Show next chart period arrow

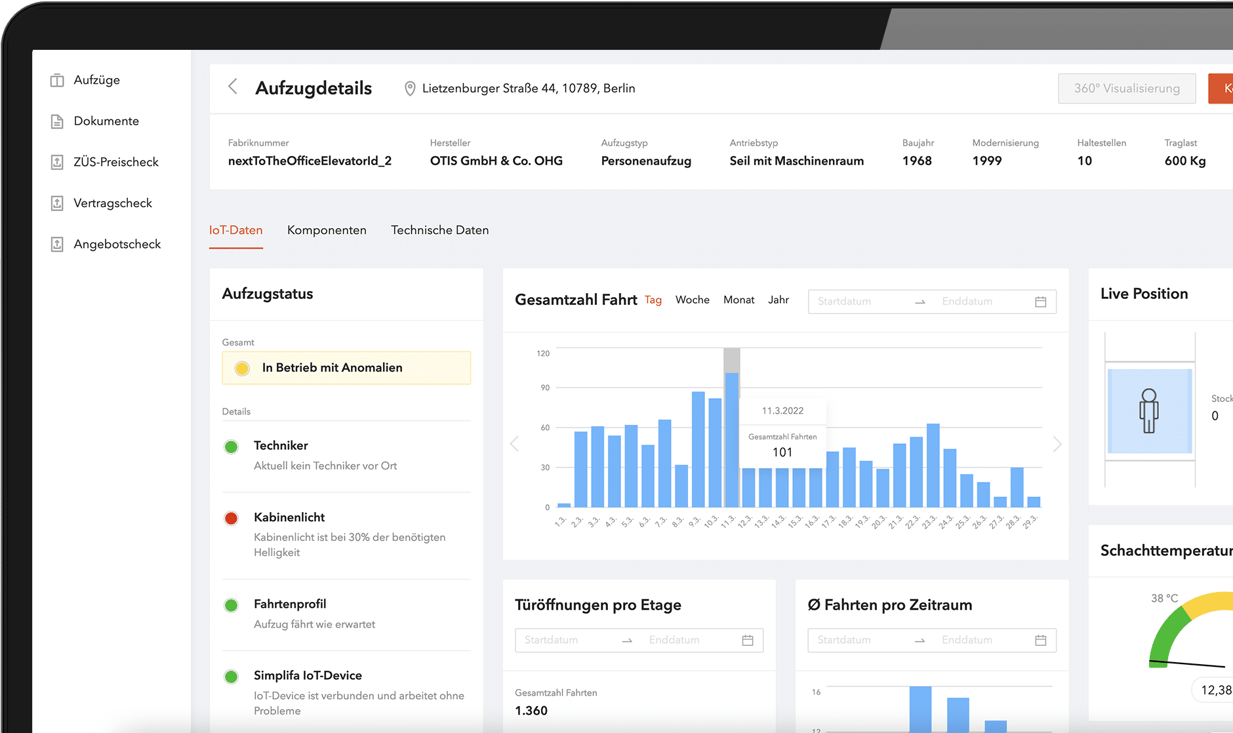pyautogui.click(x=1057, y=444)
